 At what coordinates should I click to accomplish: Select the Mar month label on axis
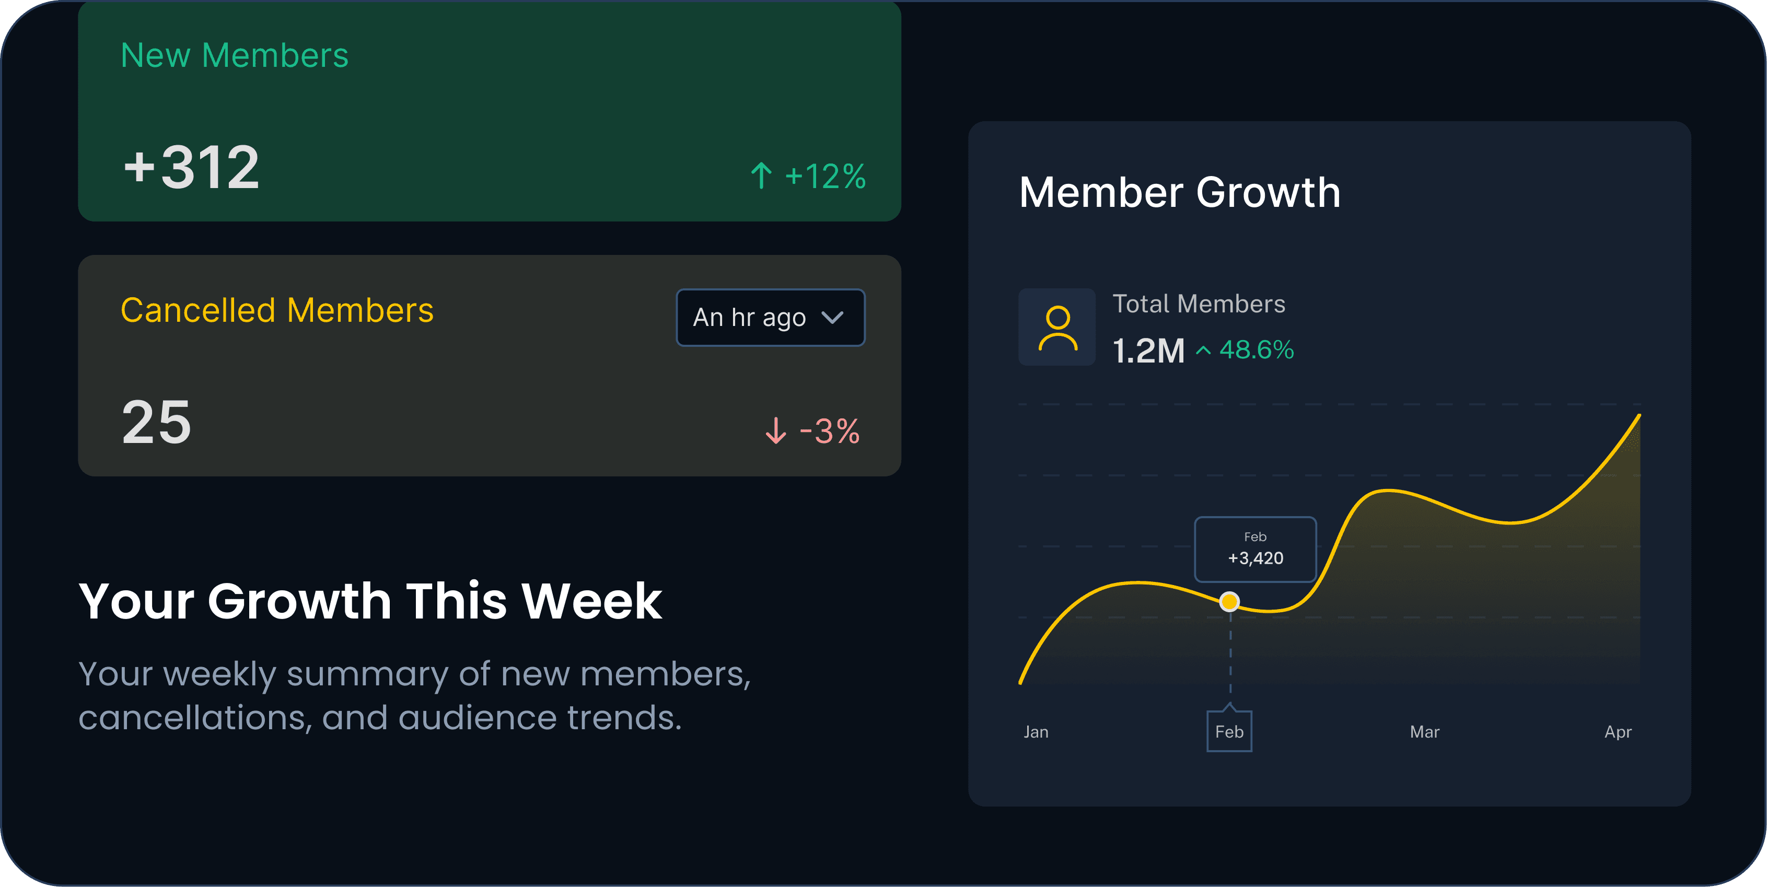[x=1424, y=732]
